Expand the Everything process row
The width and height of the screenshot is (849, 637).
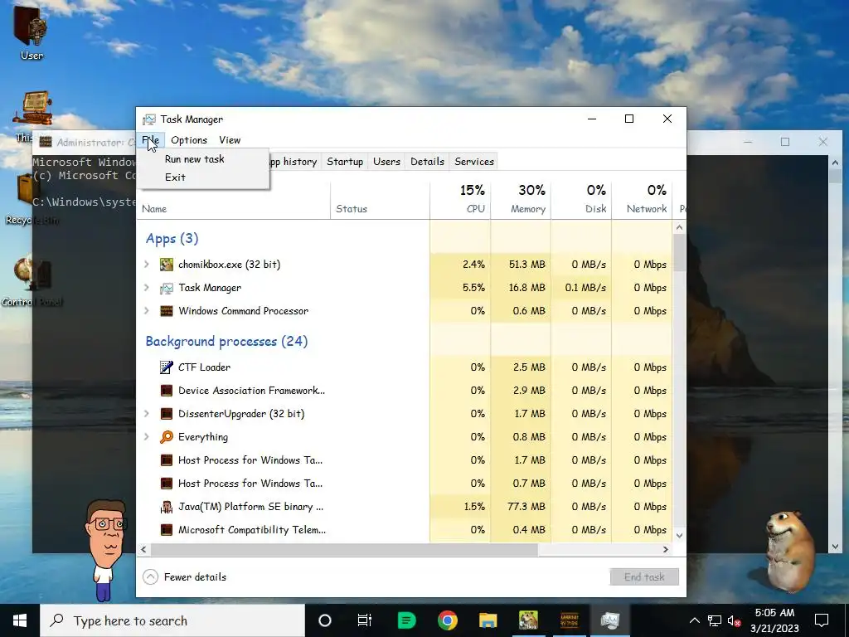147,437
